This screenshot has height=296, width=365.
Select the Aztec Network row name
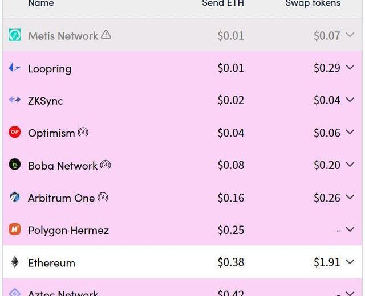(63, 293)
